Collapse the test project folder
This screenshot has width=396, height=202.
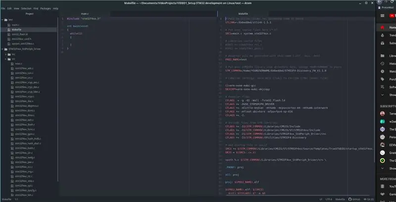2,20
